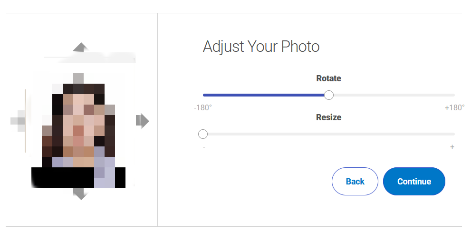
Task: Click the Continue button
Action: point(414,181)
